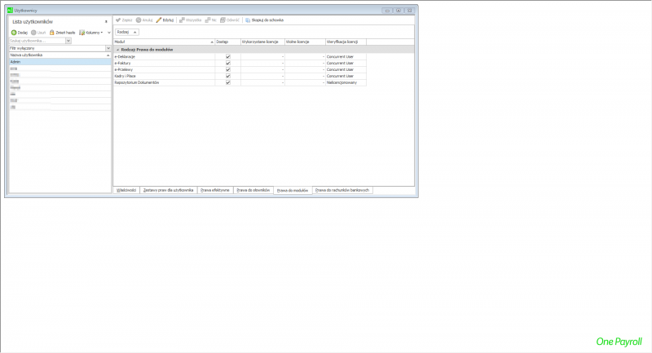Switch to the Prawa efektywne tab
The height and width of the screenshot is (353, 652).
[x=215, y=190]
